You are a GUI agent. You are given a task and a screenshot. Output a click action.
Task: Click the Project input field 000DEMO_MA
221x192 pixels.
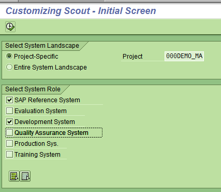coord(184,56)
